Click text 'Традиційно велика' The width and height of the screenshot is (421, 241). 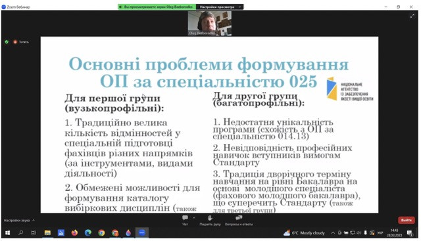(x=121, y=123)
